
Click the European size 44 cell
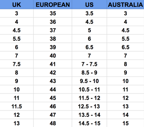click(x=53, y=89)
